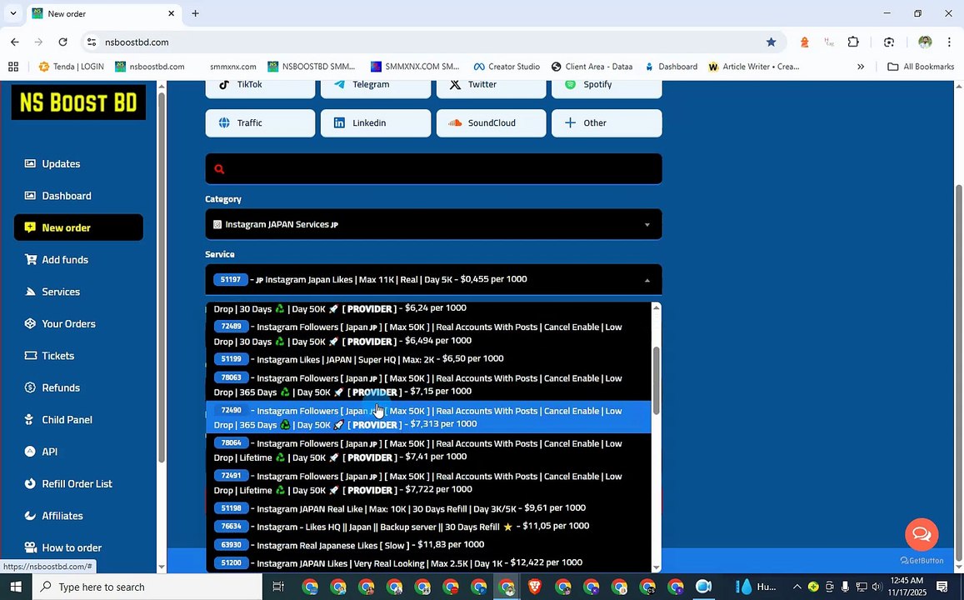Open Client Area - Dataa bookmark

click(x=592, y=67)
